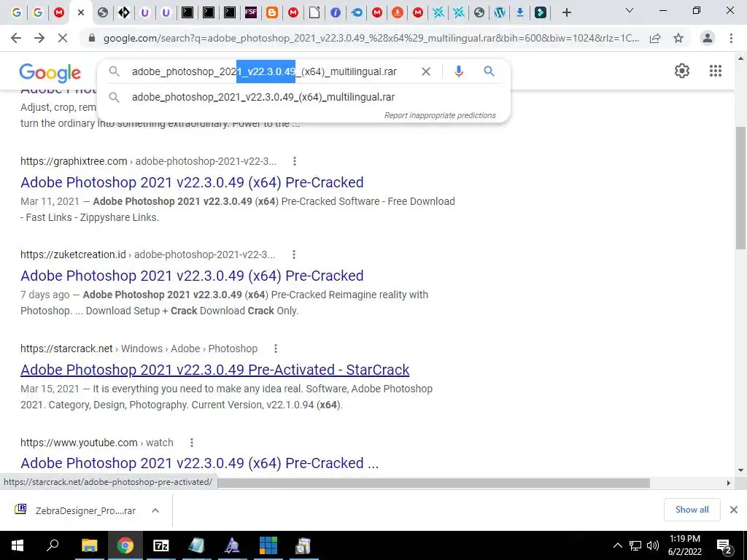Stop loading the current page
Viewport: 747px width, 560px height.
[63, 38]
